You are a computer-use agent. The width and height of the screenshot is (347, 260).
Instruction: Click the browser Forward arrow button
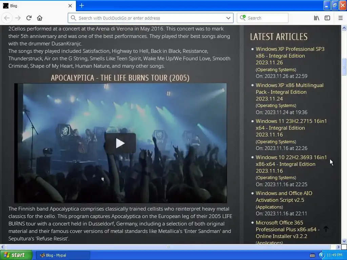click(x=18, y=18)
